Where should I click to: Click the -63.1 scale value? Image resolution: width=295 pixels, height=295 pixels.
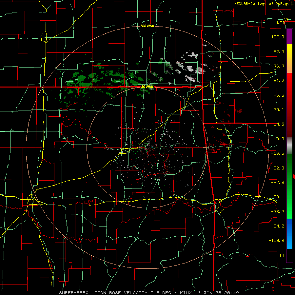point(278,197)
